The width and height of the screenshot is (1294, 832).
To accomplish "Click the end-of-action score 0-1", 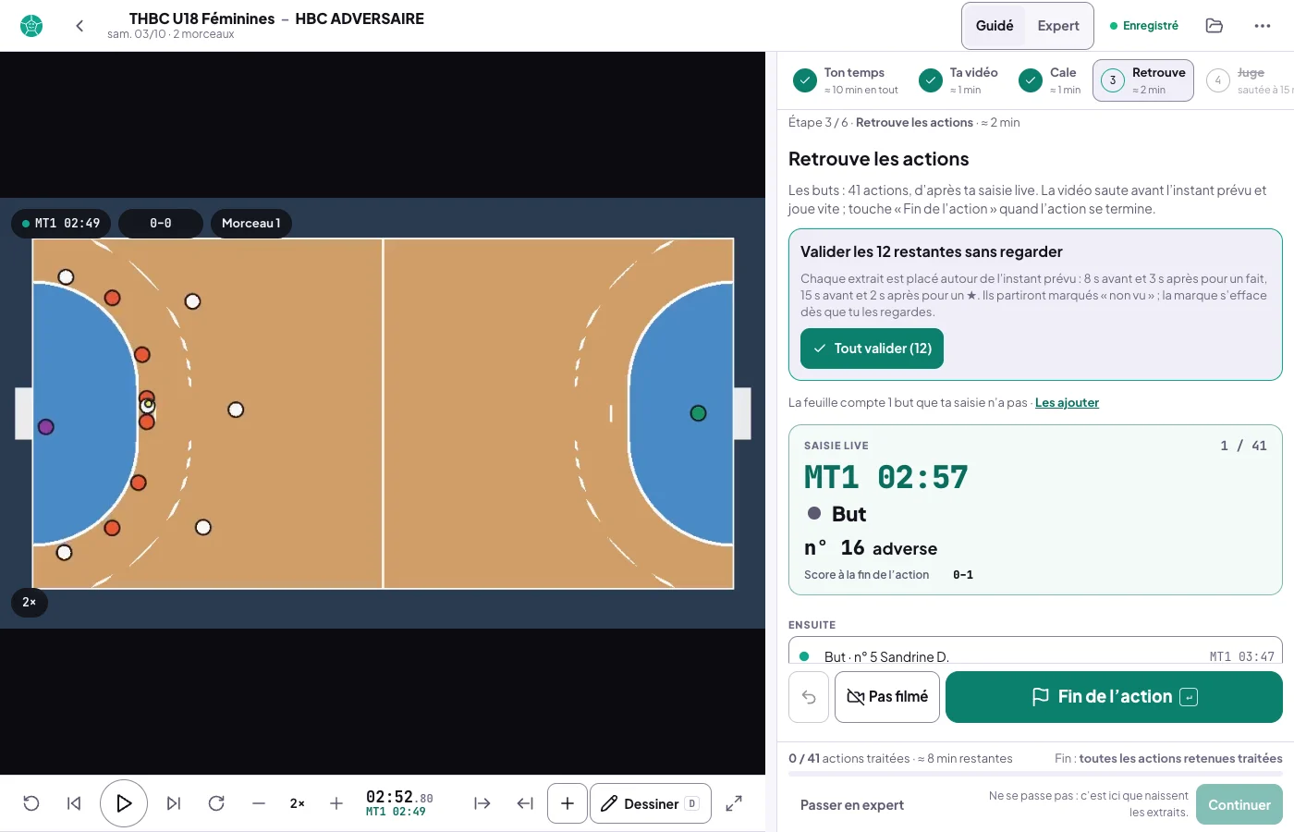I will [963, 575].
